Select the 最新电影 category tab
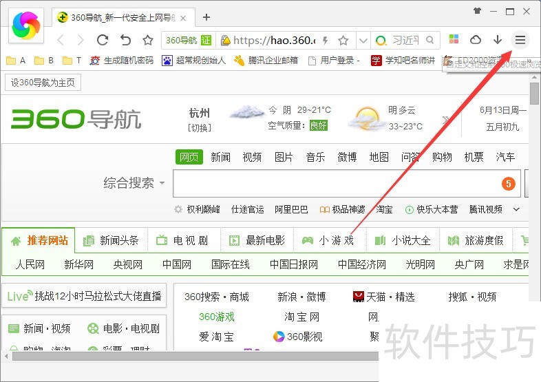 [257, 240]
